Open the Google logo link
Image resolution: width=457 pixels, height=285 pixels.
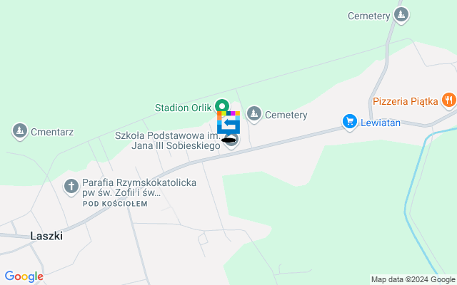[x=24, y=276]
